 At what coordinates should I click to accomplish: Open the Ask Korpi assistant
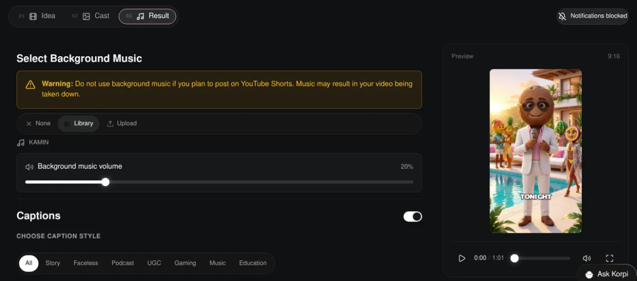click(607, 274)
